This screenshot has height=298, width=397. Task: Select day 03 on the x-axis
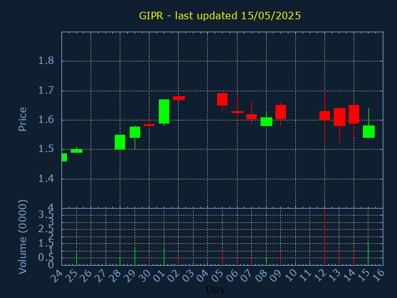[188, 276]
